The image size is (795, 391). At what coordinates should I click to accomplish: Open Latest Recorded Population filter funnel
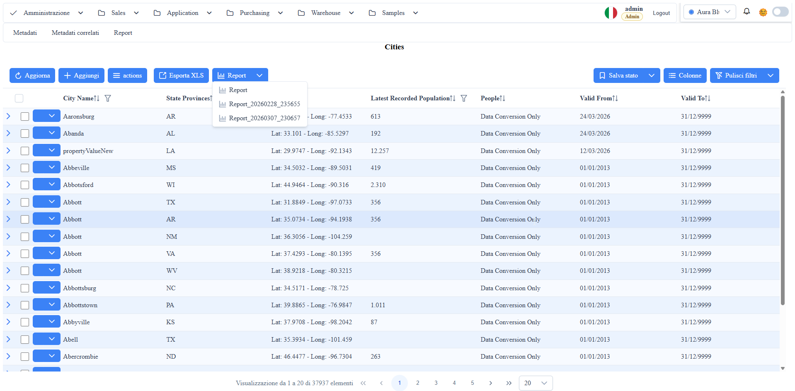point(464,98)
